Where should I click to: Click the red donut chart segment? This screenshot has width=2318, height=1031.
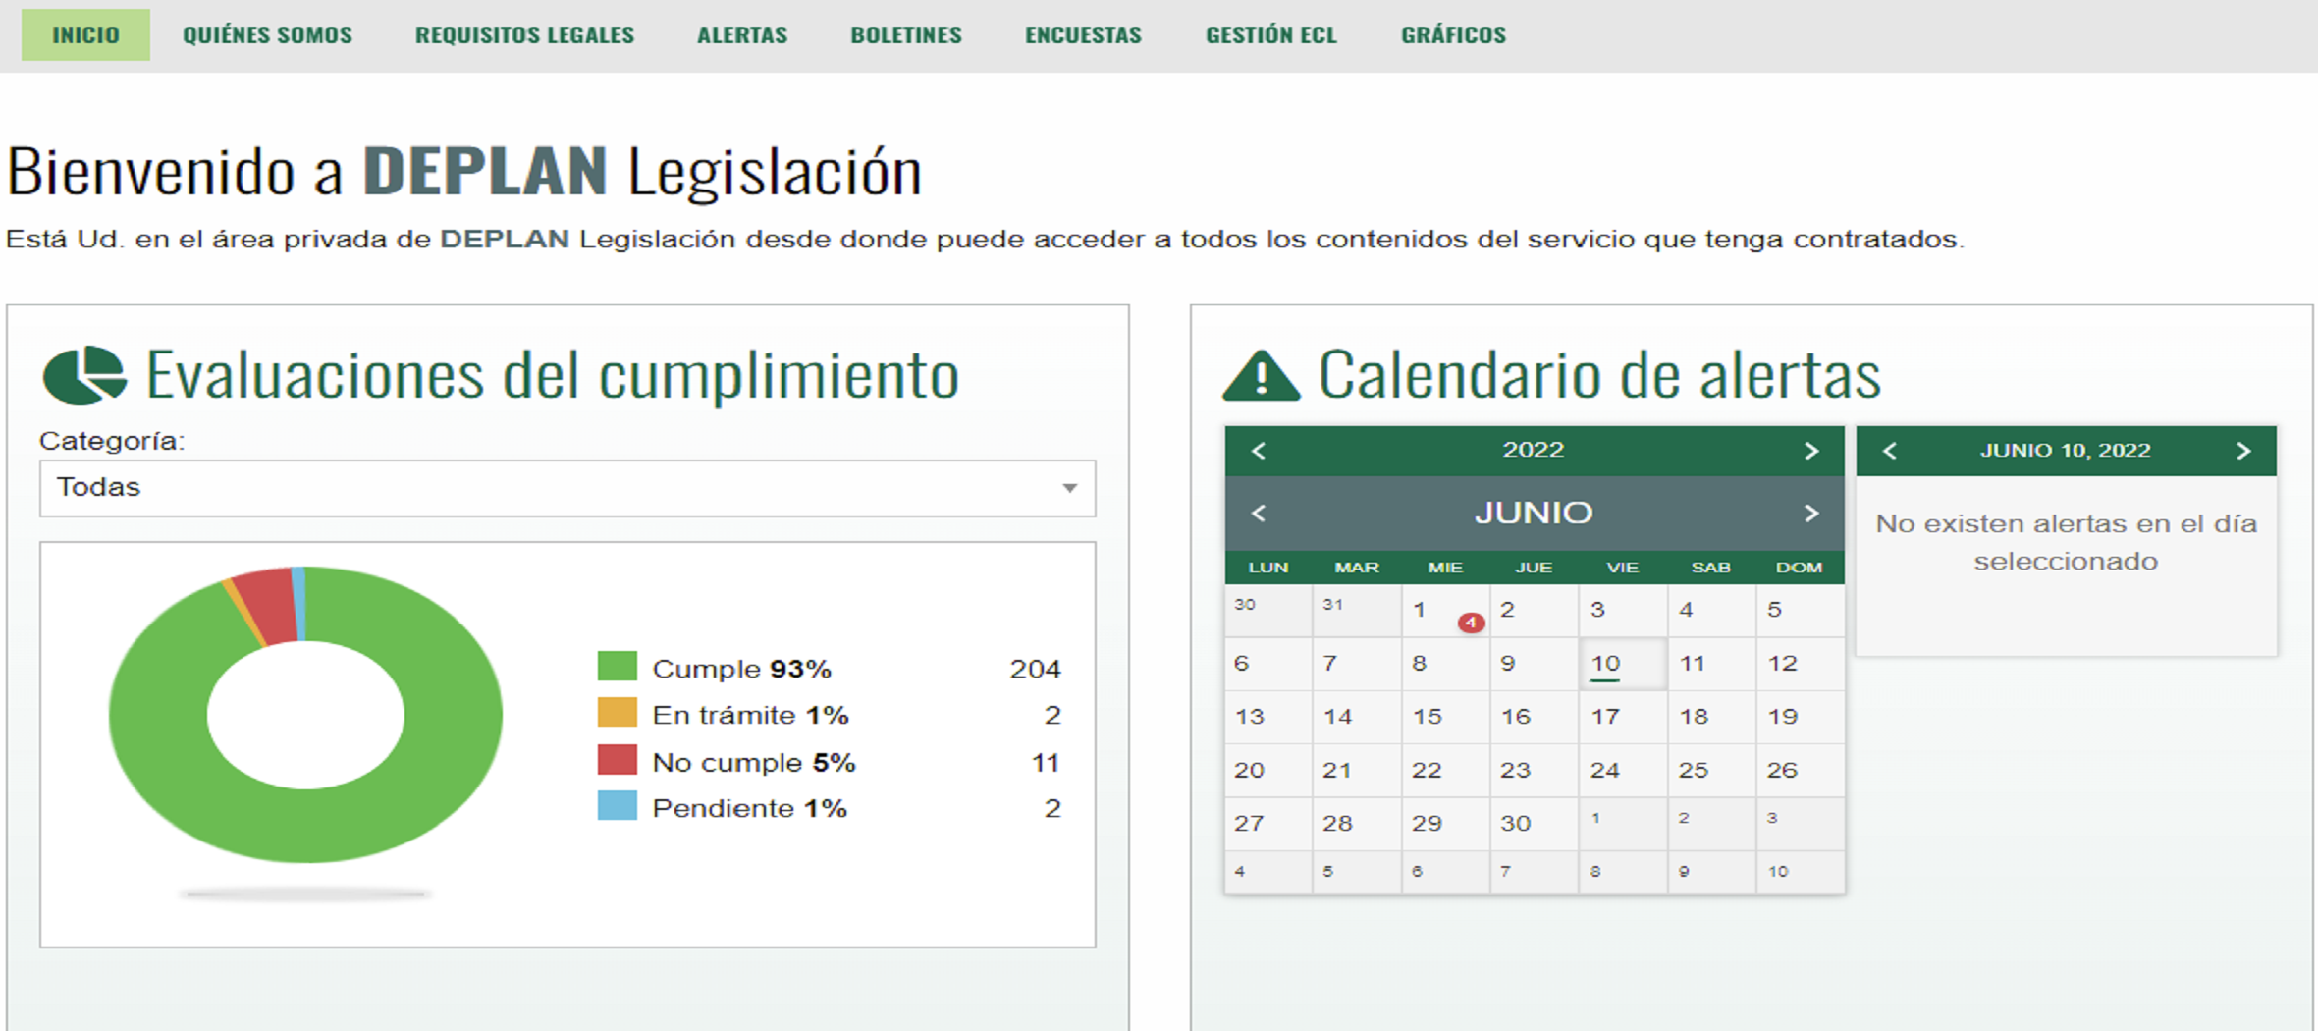268,605
